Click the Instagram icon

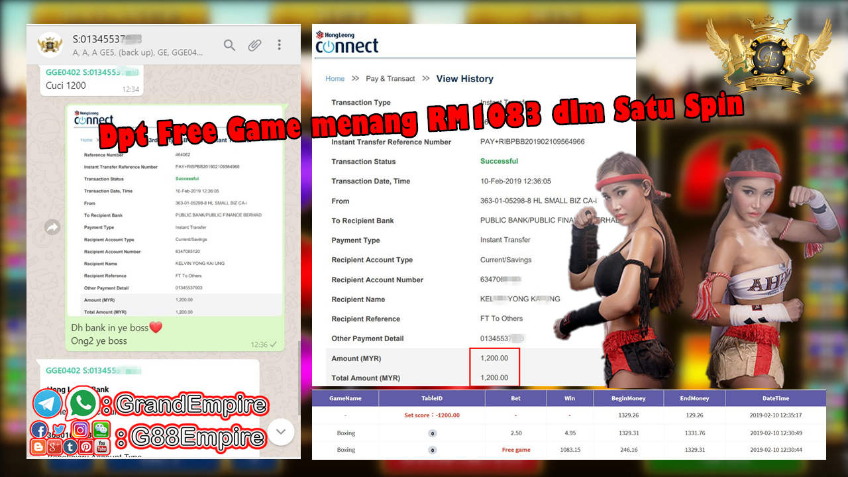coord(80,430)
